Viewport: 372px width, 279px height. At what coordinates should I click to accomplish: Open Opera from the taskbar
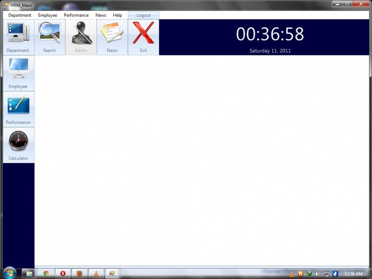pyautogui.click(x=62, y=273)
